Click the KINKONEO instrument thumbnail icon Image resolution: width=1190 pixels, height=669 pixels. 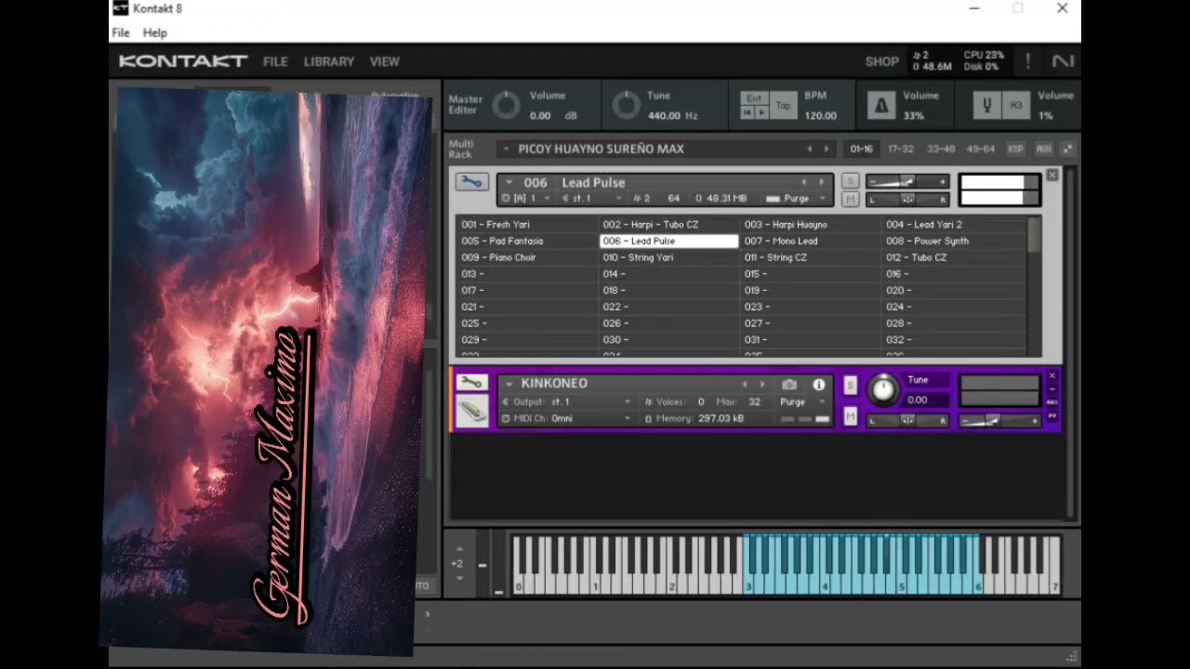point(471,412)
